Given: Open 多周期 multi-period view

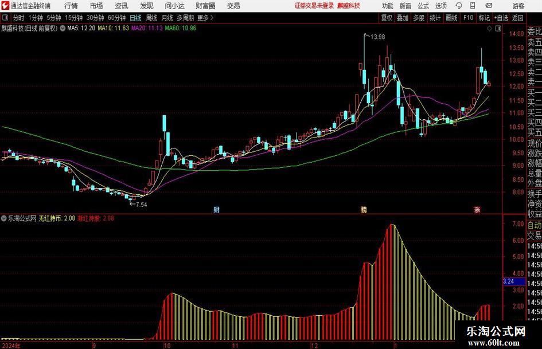Looking at the screenshot, I should point(185,18).
